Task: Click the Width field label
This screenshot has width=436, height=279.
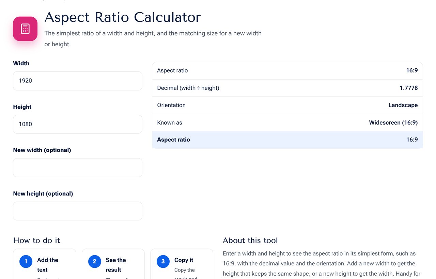Action: tap(21, 63)
